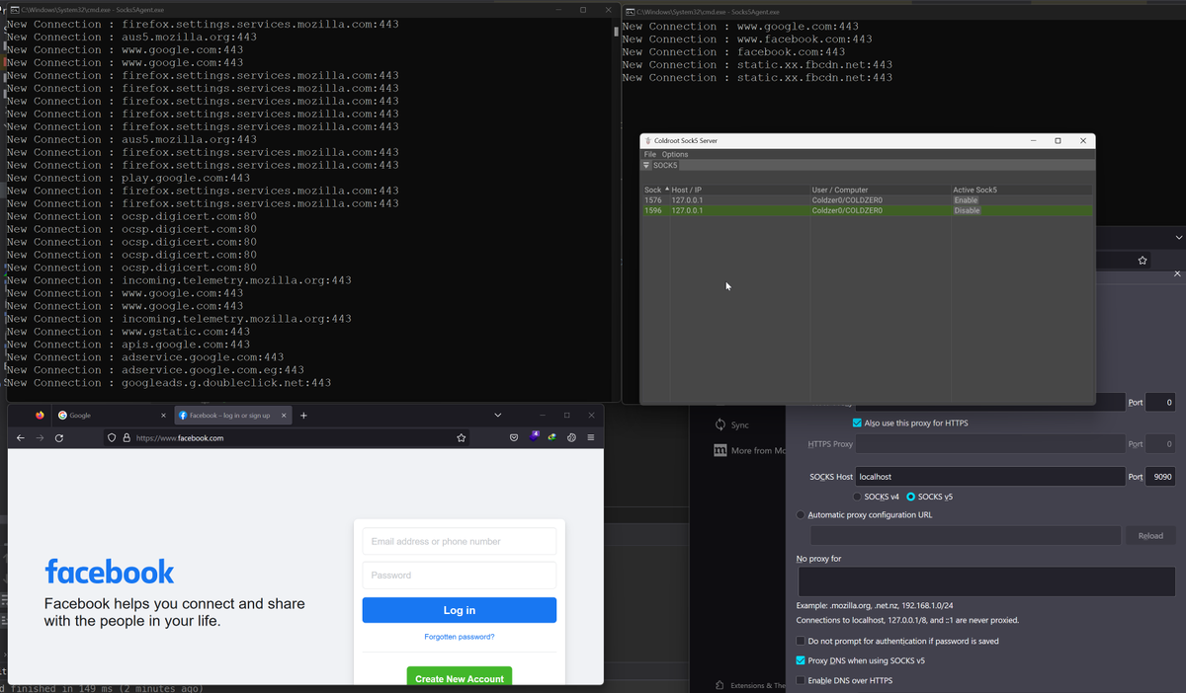Click the Firefox URL address bar

(x=287, y=437)
